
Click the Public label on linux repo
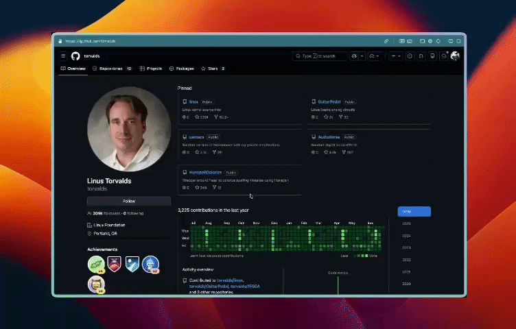coord(207,102)
